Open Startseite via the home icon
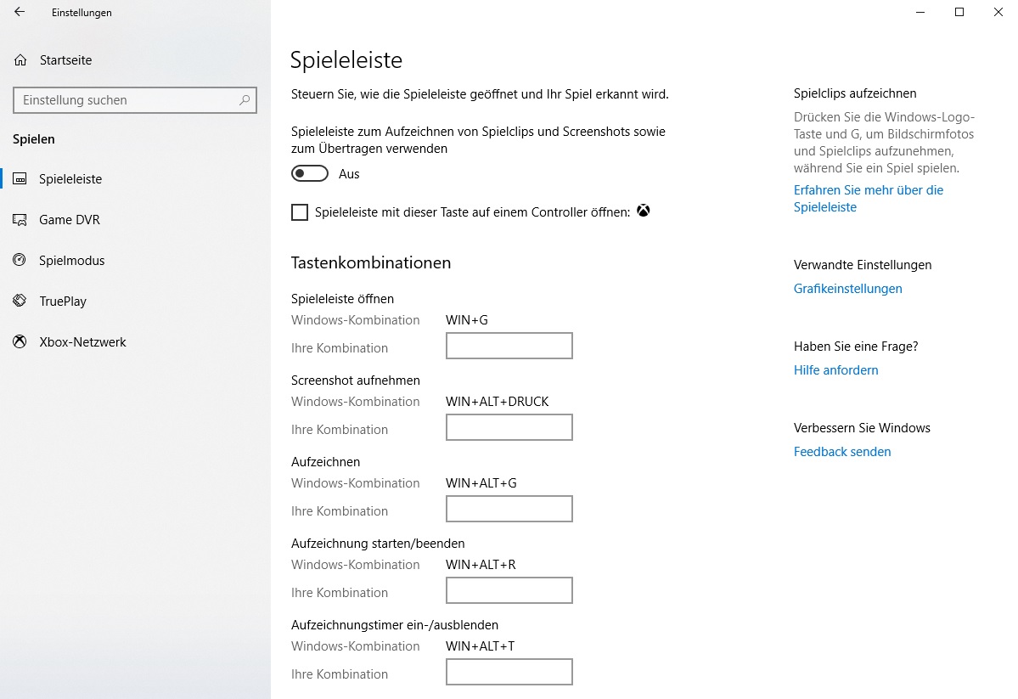Image resolution: width=1018 pixels, height=699 pixels. [20, 60]
